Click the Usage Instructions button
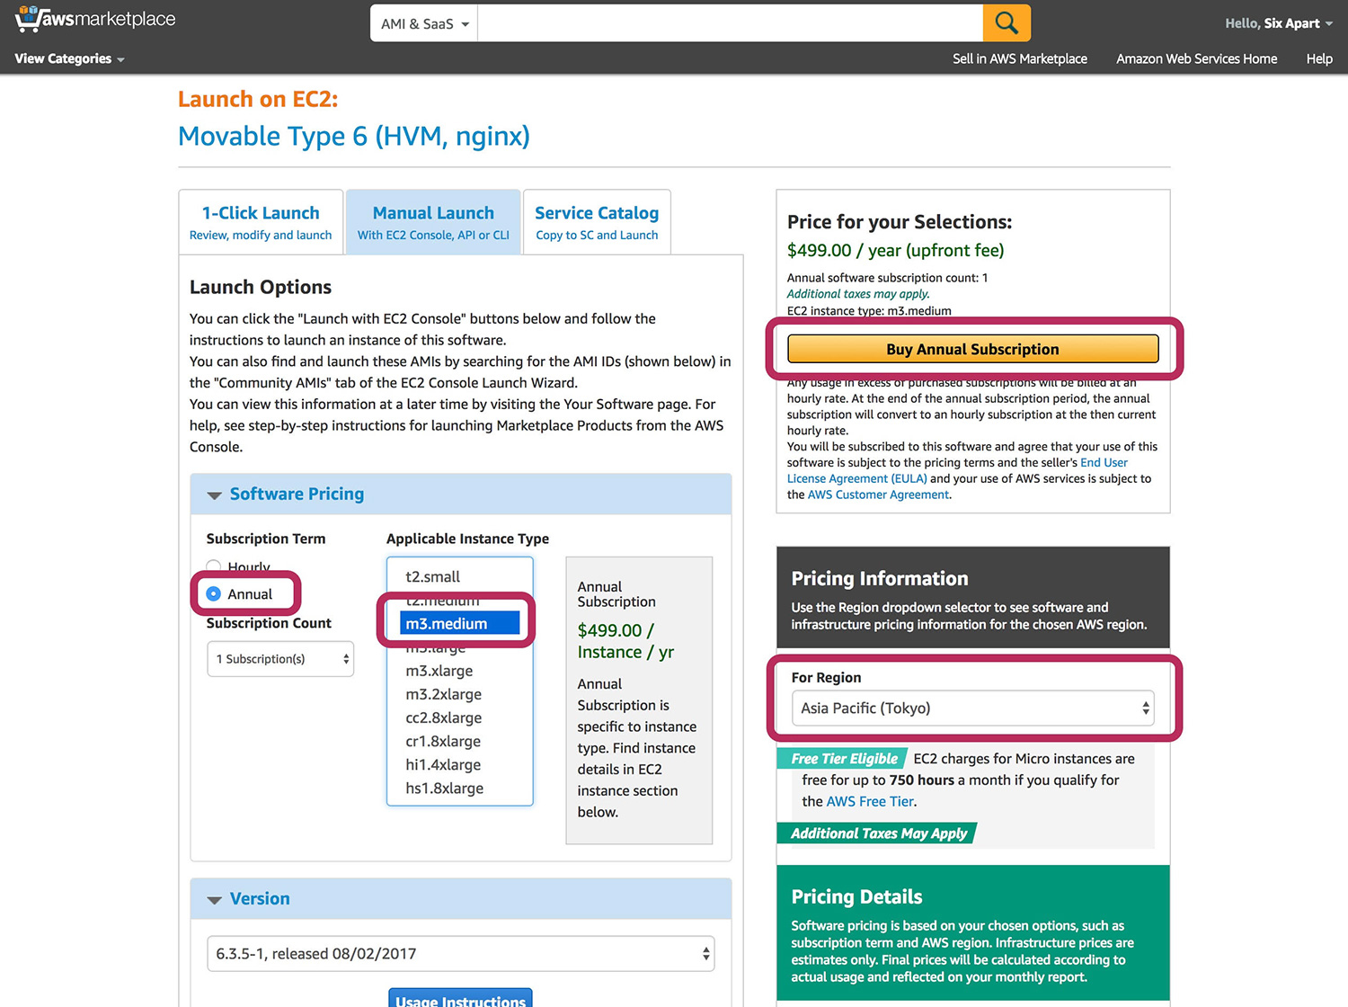Viewport: 1348px width, 1007px height. pos(460,998)
